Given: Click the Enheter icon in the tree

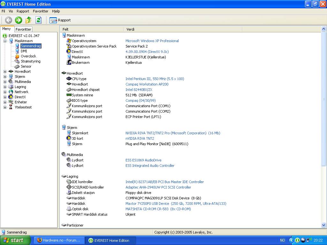Looking at the screenshot, I should tap(11, 102).
